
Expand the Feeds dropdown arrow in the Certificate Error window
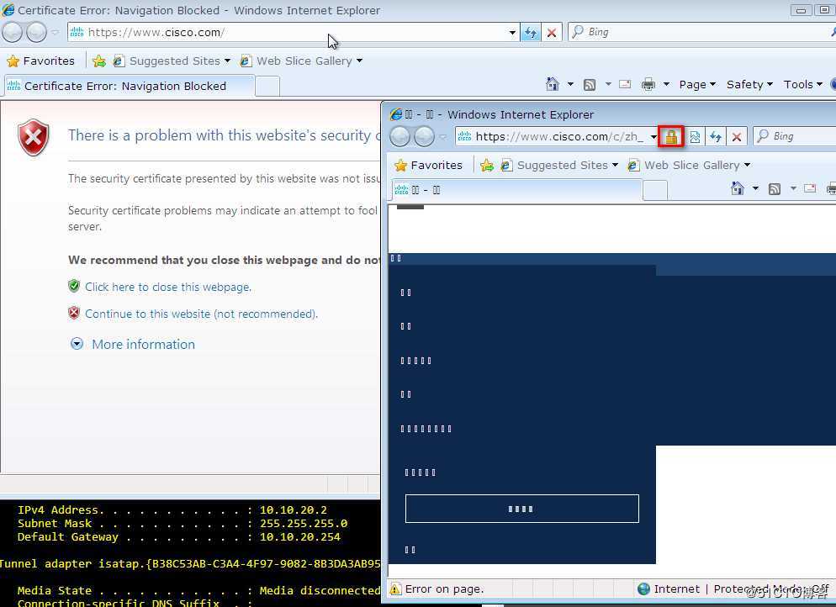click(608, 84)
